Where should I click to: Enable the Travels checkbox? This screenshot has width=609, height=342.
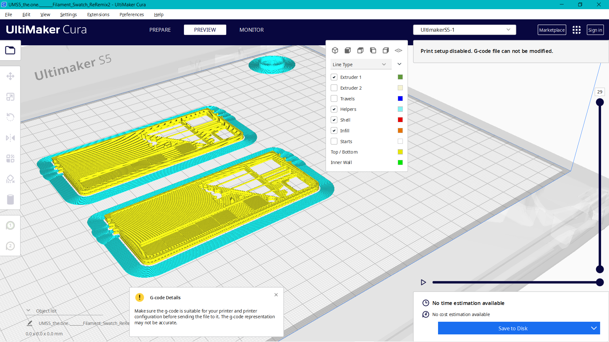334,98
